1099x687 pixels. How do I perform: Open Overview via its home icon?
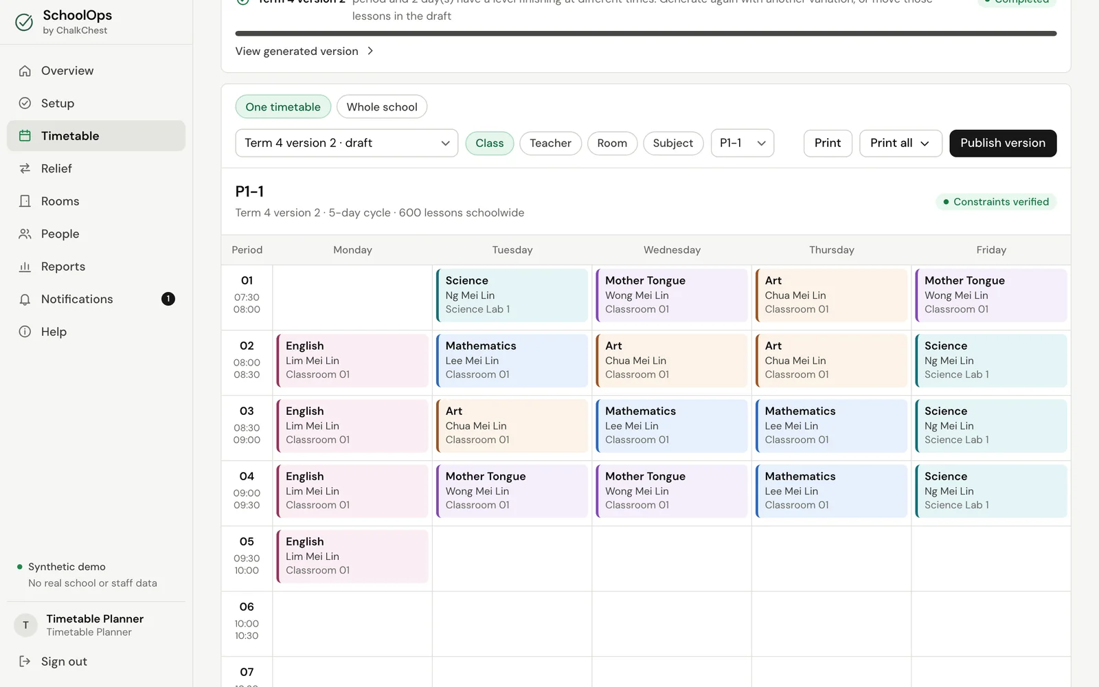pyautogui.click(x=25, y=71)
